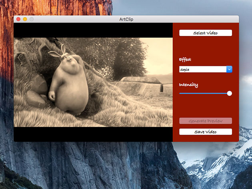The image size is (252, 189).
Task: Click the Save Video button
Action: (206, 132)
